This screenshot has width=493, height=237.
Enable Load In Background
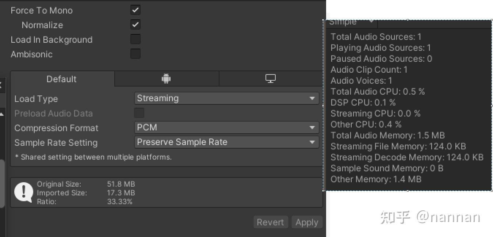(135, 39)
